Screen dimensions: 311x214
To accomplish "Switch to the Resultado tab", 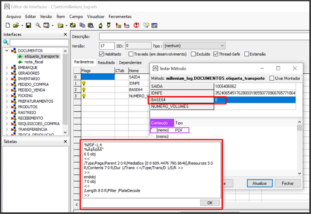I will [x=106, y=63].
